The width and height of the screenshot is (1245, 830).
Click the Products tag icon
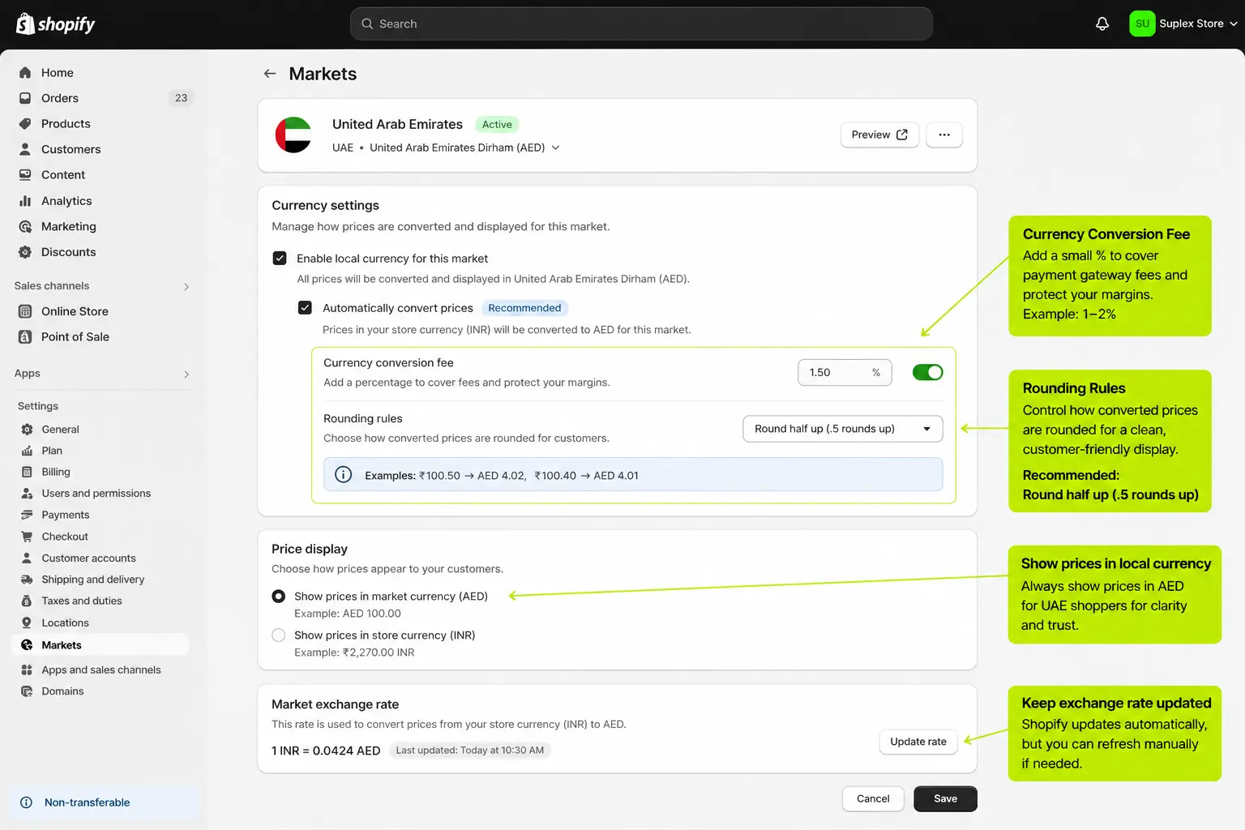click(25, 124)
